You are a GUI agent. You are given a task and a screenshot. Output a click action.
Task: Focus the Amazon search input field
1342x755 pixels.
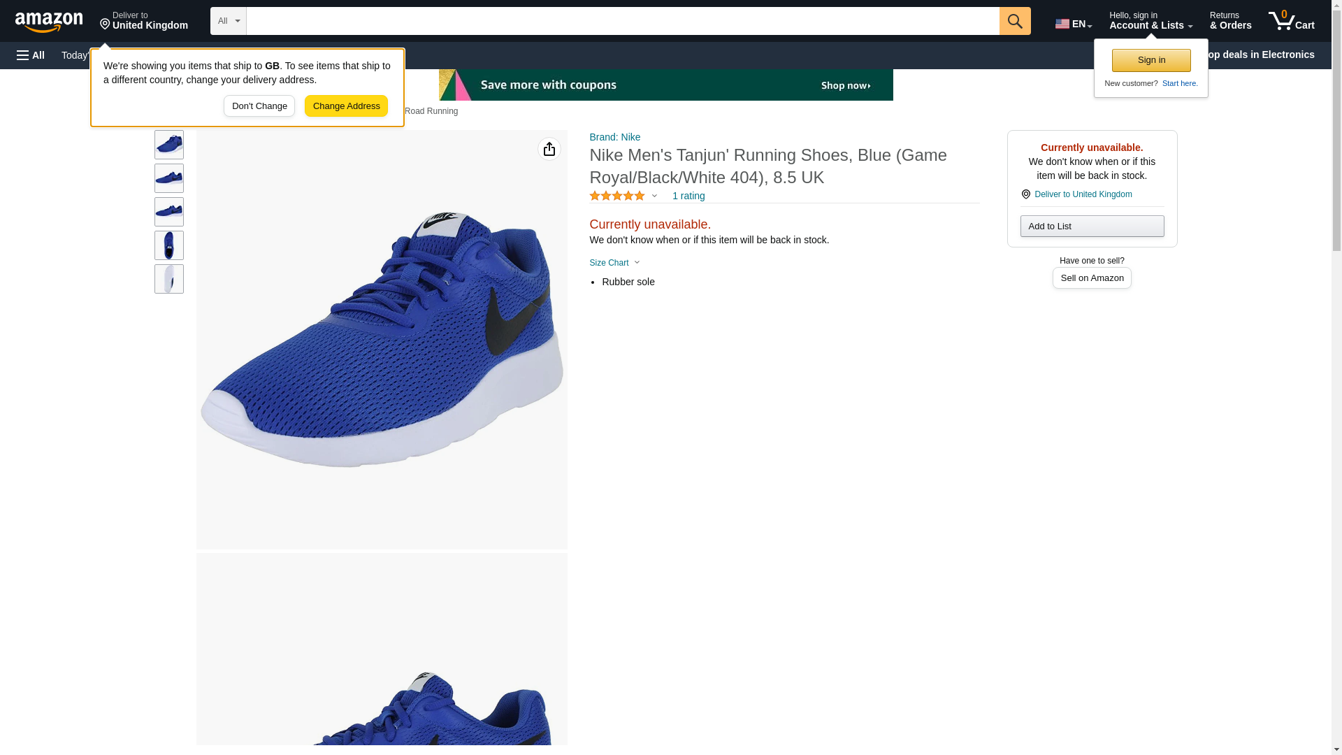(623, 21)
